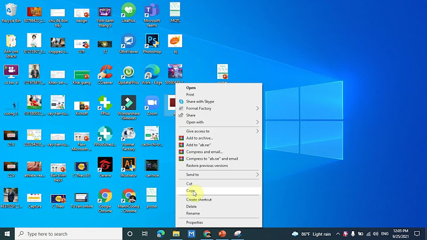The image size is (427, 240).
Task: Expand the Open with submenu
Action: (219, 122)
